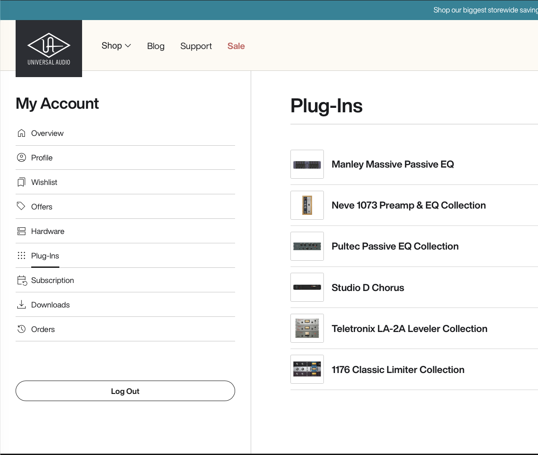Open Pultec Passive EQ Collection title
This screenshot has height=455, width=538.
[x=395, y=246]
